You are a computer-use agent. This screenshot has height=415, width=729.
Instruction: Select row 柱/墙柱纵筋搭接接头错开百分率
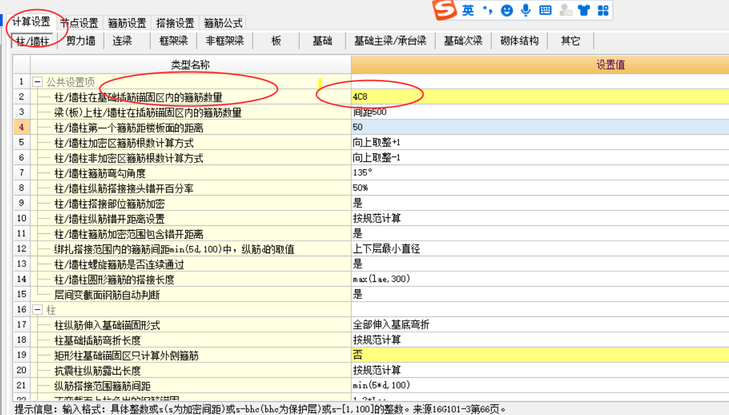(x=124, y=189)
